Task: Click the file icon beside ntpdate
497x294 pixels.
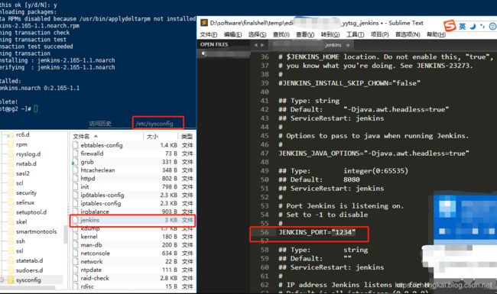Action: (x=75, y=270)
